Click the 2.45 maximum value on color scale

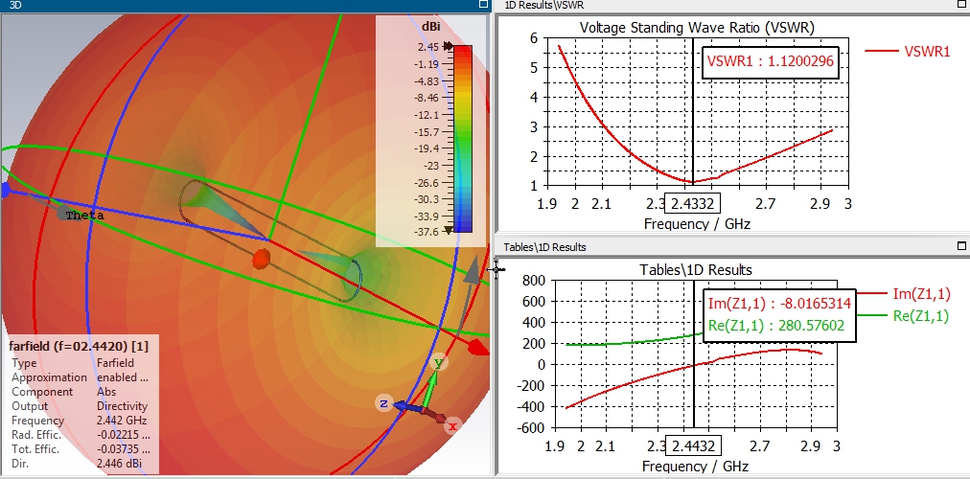click(427, 47)
